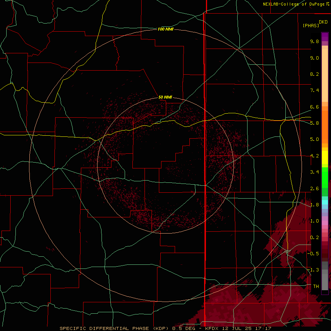Click the yellow segment of the color bar

325,157
